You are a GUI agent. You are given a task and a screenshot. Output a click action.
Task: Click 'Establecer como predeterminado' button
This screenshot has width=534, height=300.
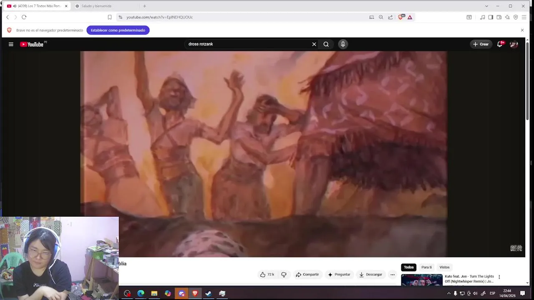click(118, 30)
